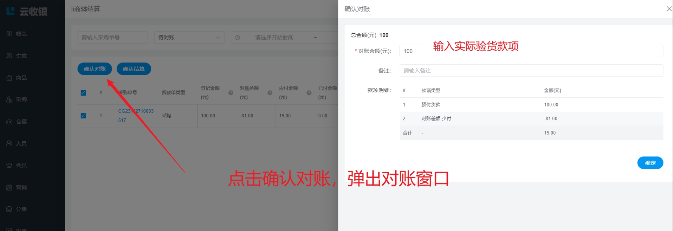The image size is (673, 231).
Task: Click the 会员 members crown icon
Action: click(x=9, y=165)
